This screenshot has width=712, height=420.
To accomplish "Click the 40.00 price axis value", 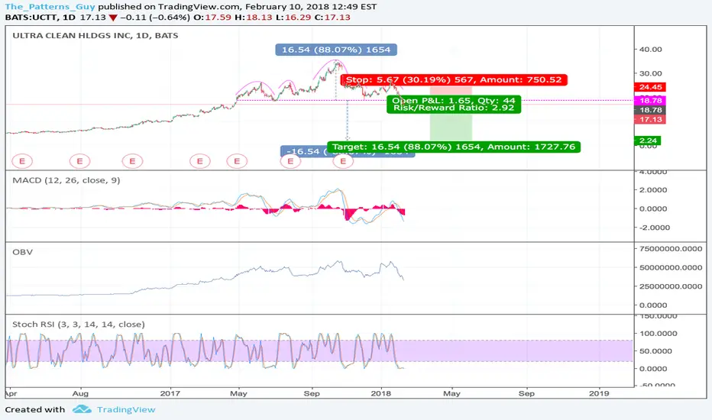I will coord(650,49).
